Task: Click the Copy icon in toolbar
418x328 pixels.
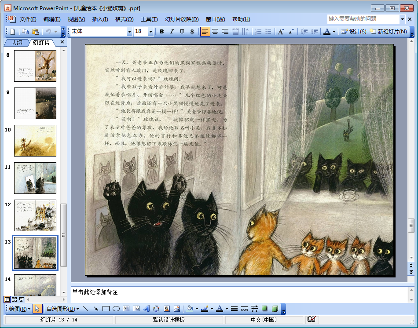Action: coord(26,32)
